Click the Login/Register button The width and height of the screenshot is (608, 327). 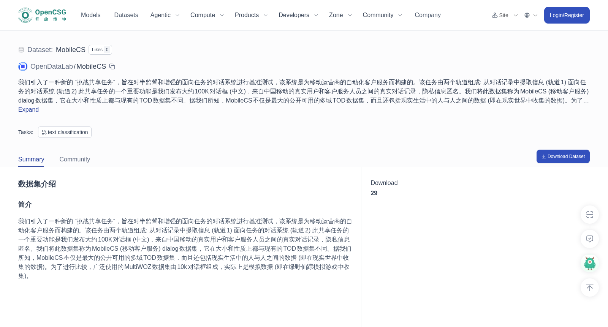(567, 15)
